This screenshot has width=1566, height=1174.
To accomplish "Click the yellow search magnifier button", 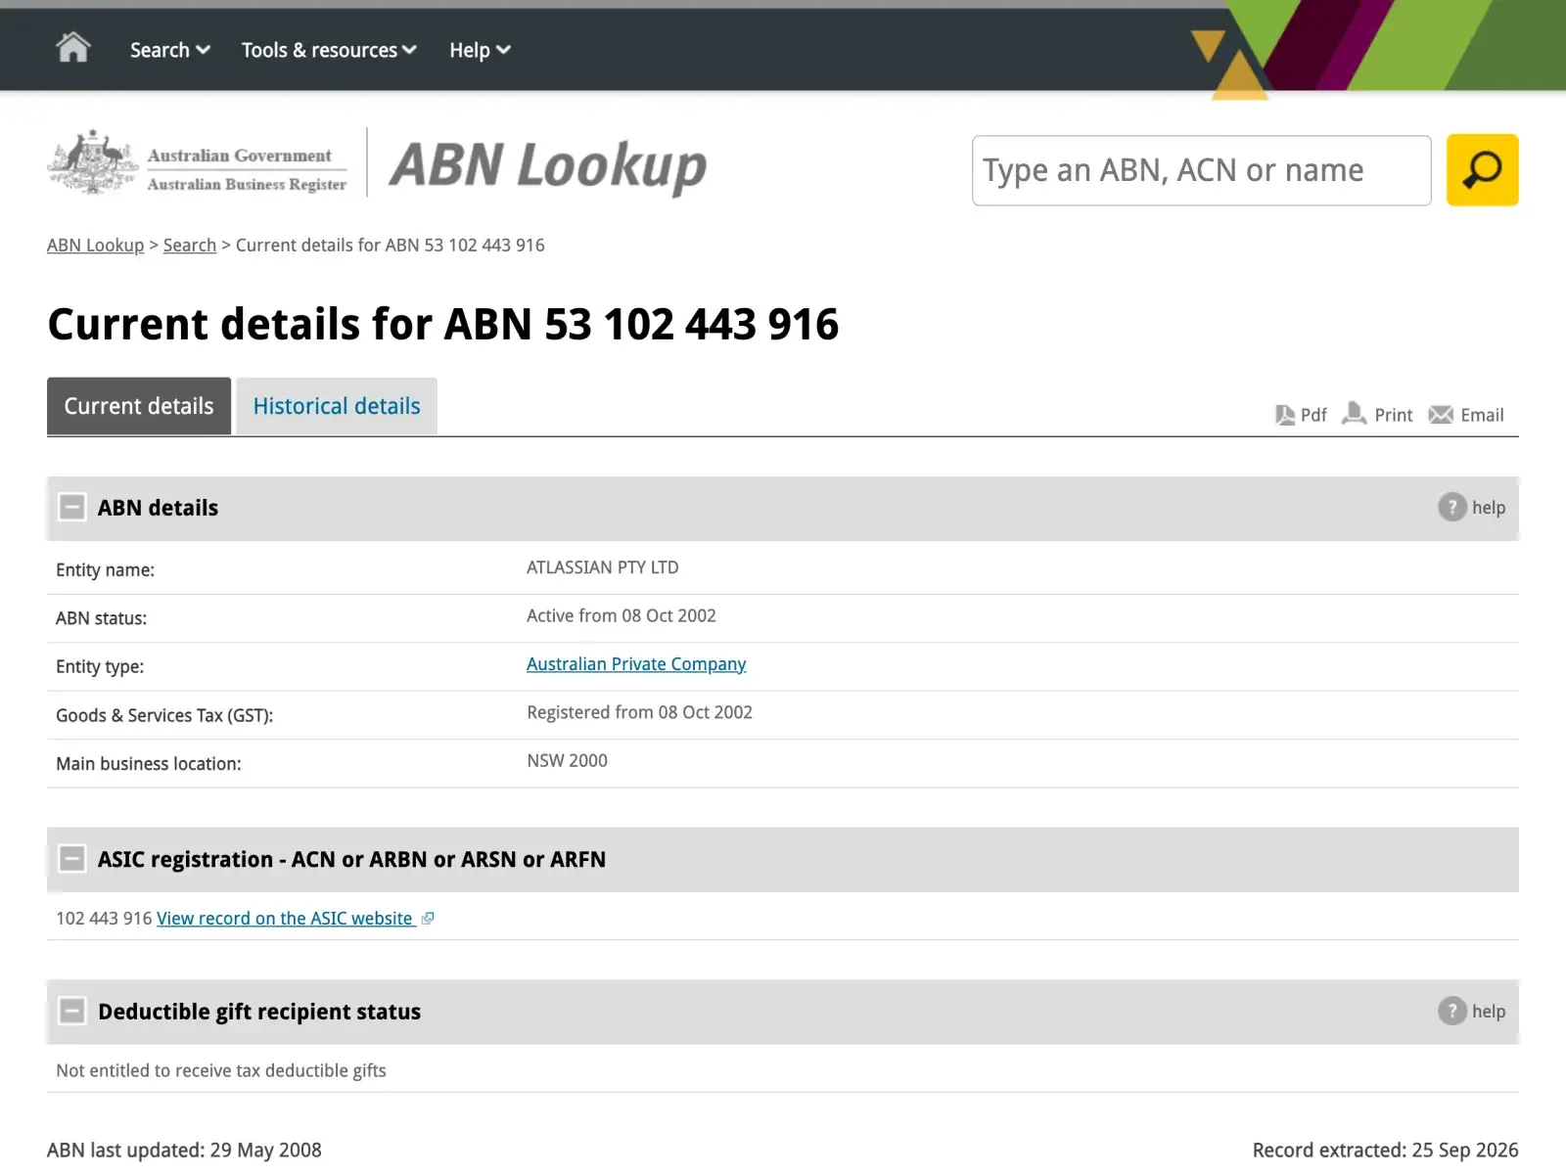I will pos(1482,170).
